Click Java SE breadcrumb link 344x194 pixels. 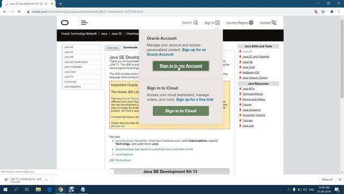[117, 33]
